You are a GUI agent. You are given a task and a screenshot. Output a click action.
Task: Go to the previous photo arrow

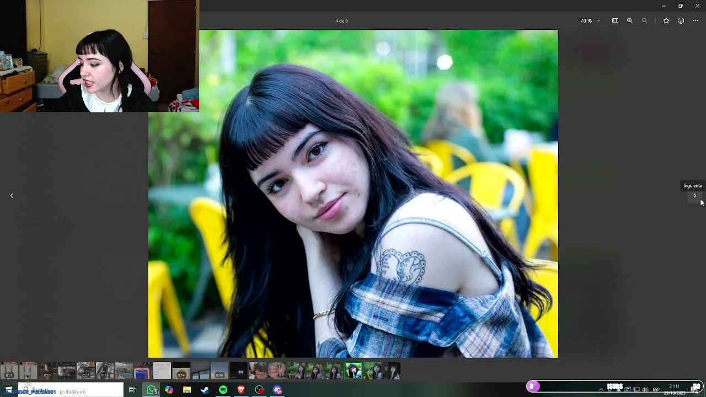[12, 196]
